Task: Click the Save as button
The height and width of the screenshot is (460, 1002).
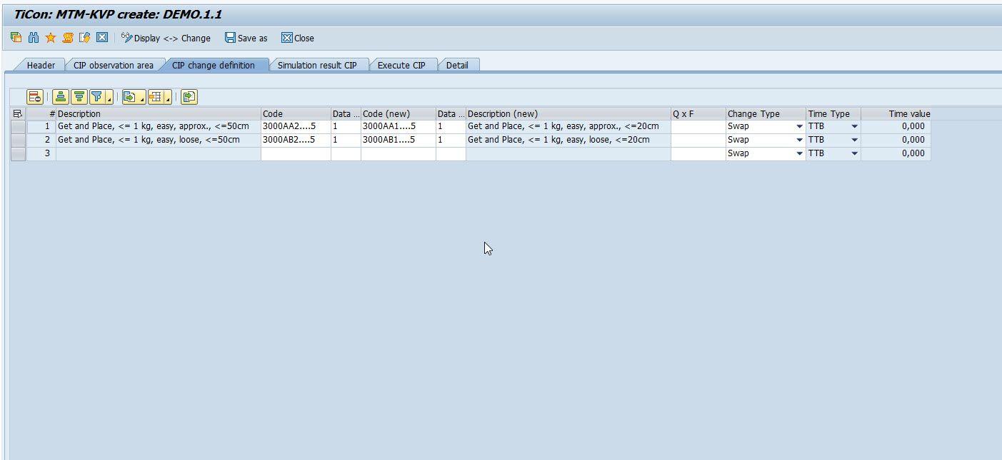Action: (x=246, y=38)
